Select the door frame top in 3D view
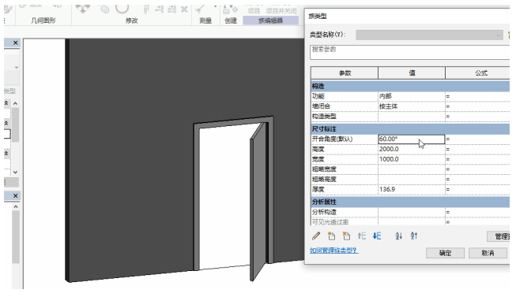This screenshot has width=516, height=297. click(x=234, y=122)
